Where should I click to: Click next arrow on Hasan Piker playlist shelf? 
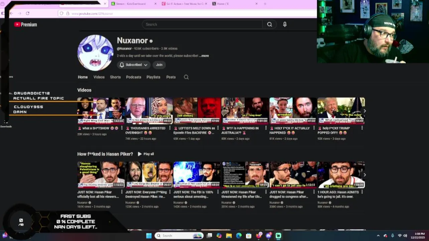[x=365, y=175]
